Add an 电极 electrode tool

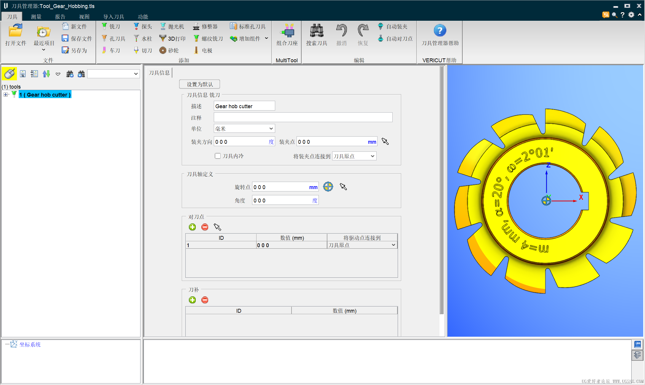203,50
